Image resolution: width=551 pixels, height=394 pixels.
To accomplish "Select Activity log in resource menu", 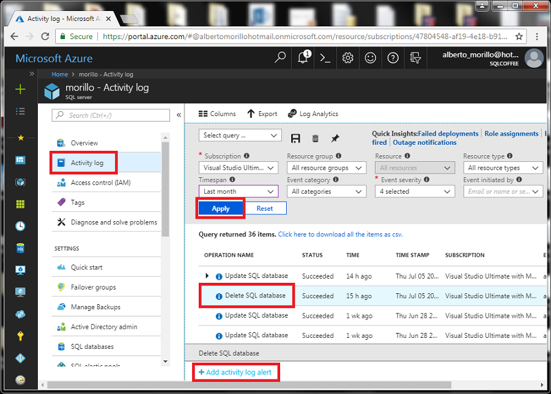I will pos(106,162).
